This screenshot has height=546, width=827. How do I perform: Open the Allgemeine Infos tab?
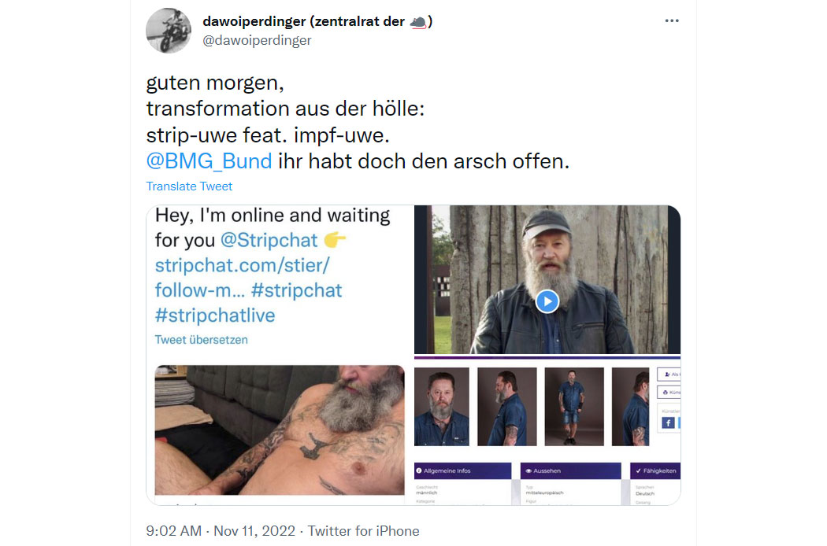pos(462,470)
